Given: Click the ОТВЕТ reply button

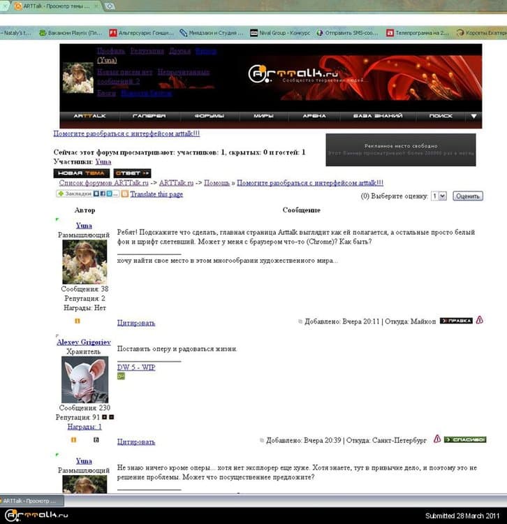Looking at the screenshot, I should point(132,173).
